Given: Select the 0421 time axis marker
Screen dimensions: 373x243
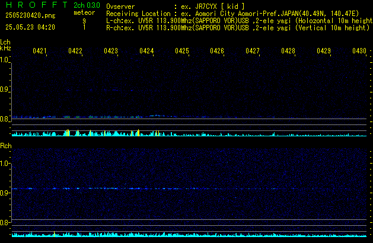Looking at the screenshot, I should tap(40, 51).
